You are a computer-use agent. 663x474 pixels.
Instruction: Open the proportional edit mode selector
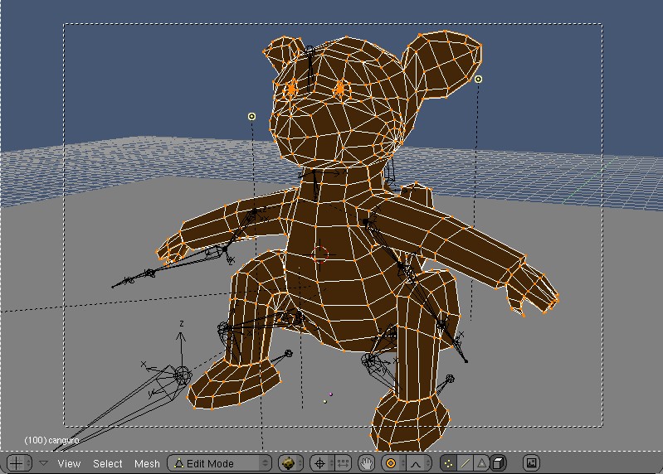click(x=393, y=463)
